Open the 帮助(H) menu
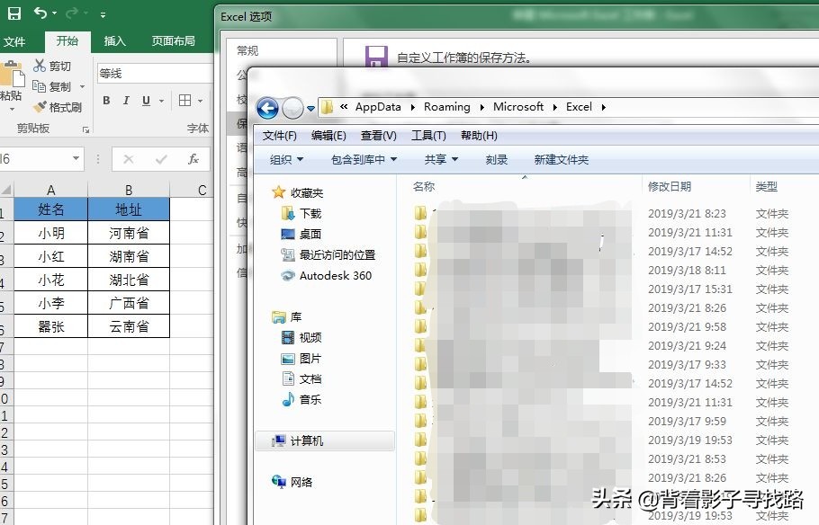Image resolution: width=819 pixels, height=525 pixels. click(x=479, y=136)
